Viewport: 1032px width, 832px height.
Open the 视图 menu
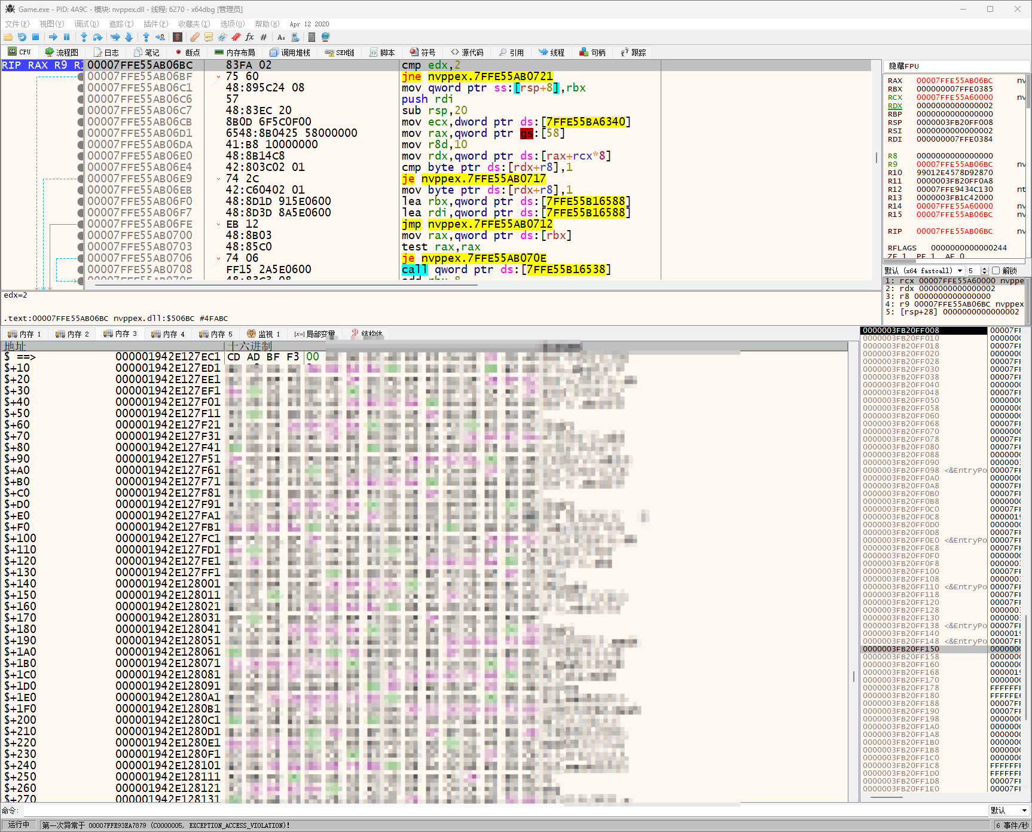tap(51, 24)
